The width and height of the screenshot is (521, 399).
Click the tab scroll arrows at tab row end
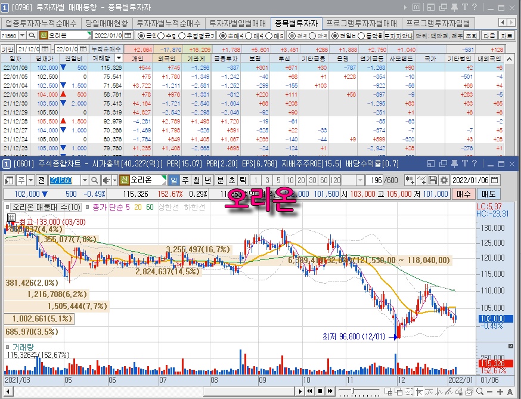click(x=507, y=22)
